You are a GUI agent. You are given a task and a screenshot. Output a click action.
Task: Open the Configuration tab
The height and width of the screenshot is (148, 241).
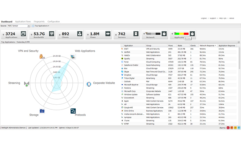click(x=53, y=22)
